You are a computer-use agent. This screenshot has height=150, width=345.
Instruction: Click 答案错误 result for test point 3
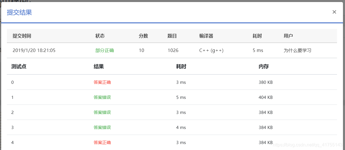[102, 128]
